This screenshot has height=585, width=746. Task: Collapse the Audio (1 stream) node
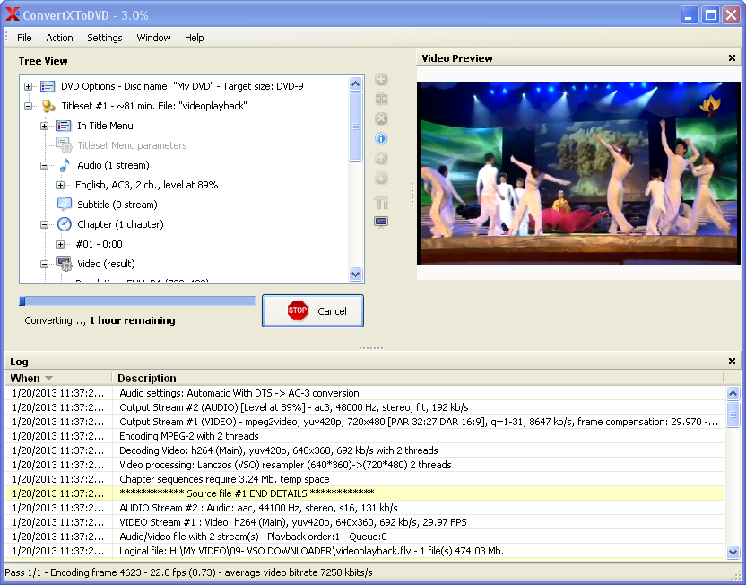pyautogui.click(x=44, y=166)
